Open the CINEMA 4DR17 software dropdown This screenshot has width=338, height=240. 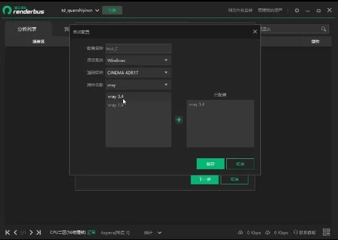tap(138, 73)
